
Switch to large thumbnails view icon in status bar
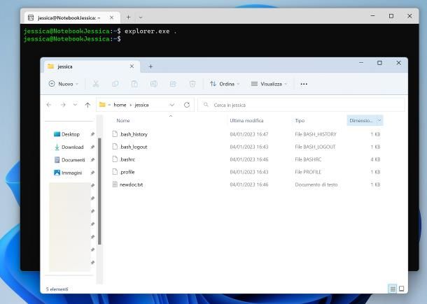(x=401, y=289)
